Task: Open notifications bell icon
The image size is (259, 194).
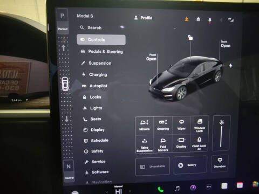Action: (x=210, y=20)
